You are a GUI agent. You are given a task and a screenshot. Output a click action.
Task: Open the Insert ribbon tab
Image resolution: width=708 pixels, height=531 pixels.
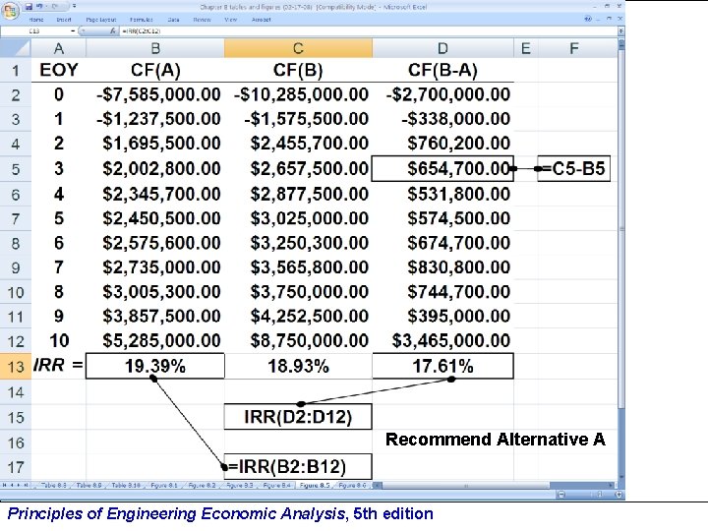[x=64, y=20]
